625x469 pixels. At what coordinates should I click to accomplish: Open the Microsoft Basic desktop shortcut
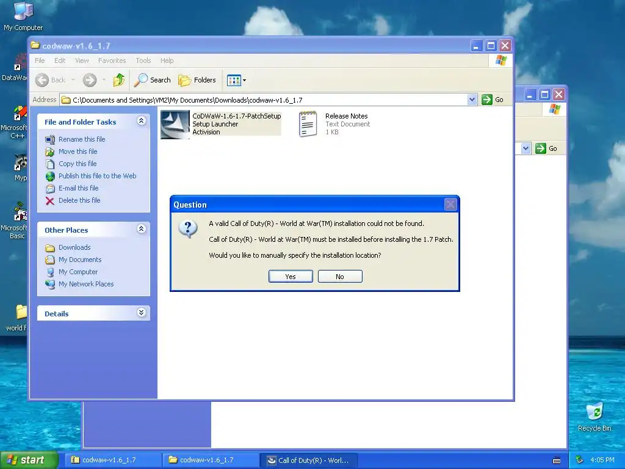pyautogui.click(x=14, y=220)
